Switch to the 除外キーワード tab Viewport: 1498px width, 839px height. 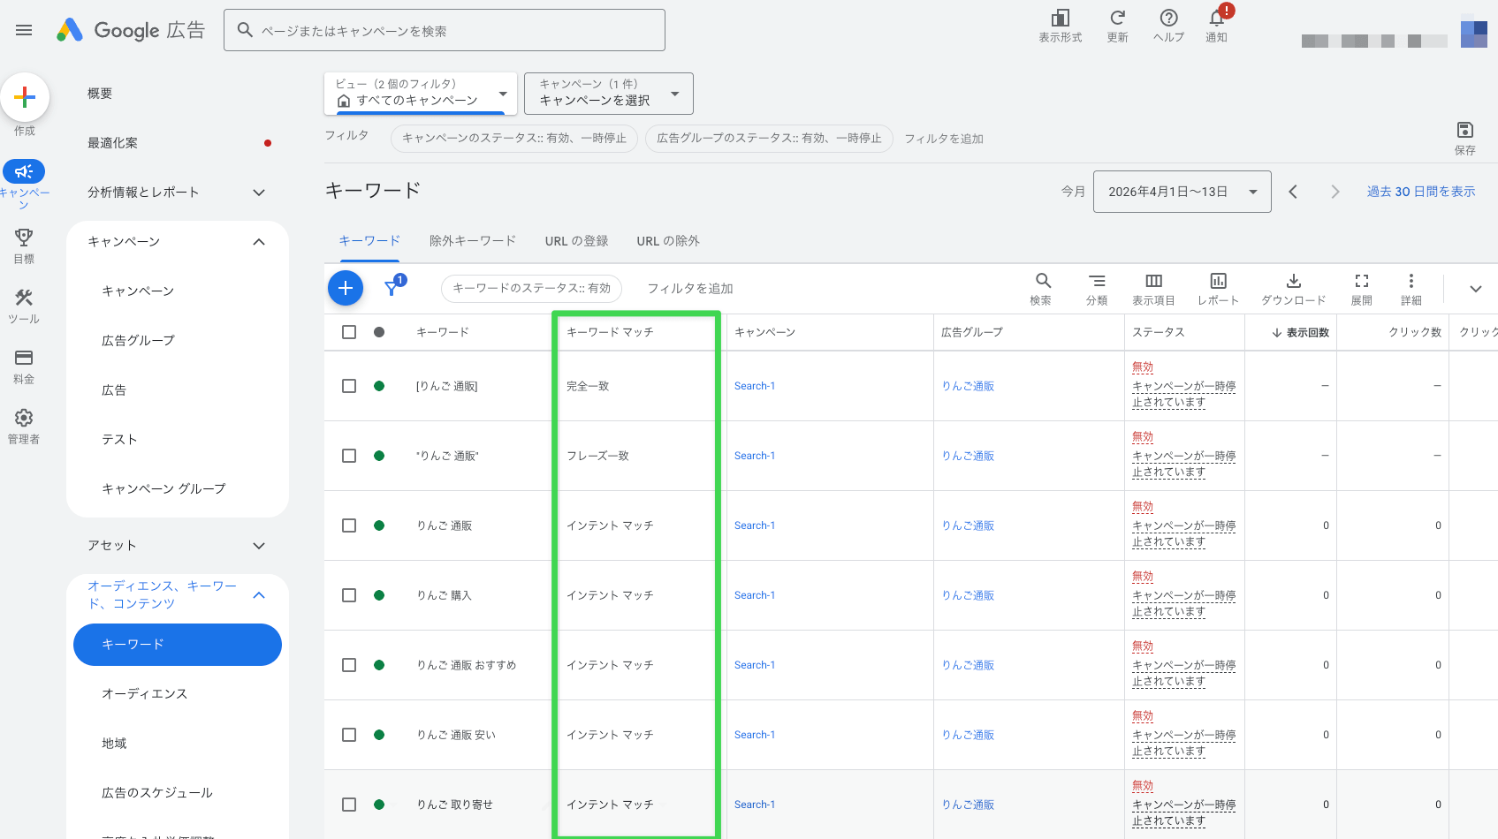coord(473,240)
